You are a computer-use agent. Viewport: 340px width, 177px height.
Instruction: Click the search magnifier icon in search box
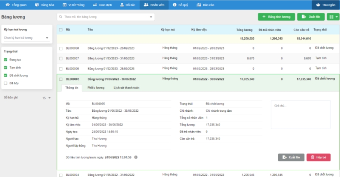[x=61, y=17]
